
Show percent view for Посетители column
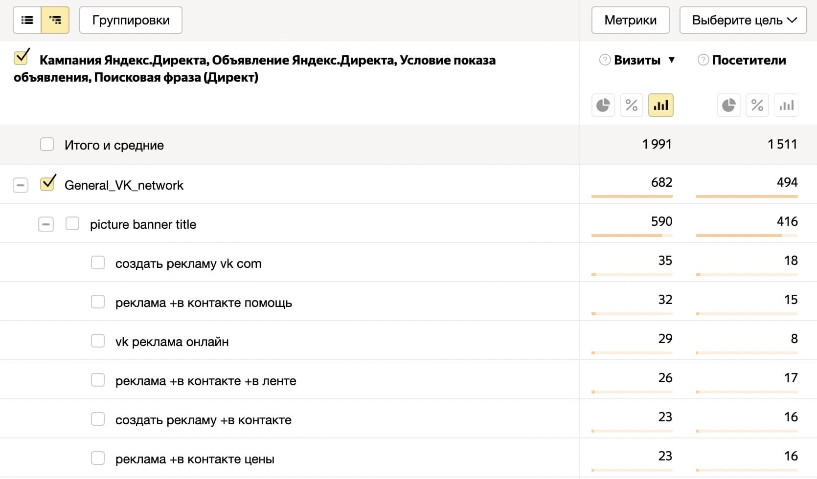click(x=757, y=105)
